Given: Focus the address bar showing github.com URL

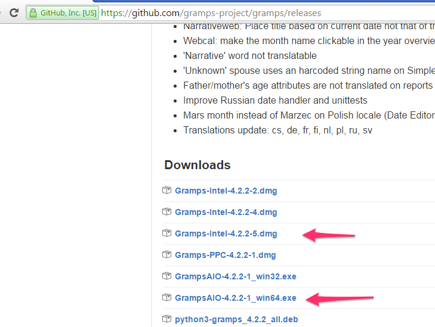Looking at the screenshot, I should click(239, 13).
